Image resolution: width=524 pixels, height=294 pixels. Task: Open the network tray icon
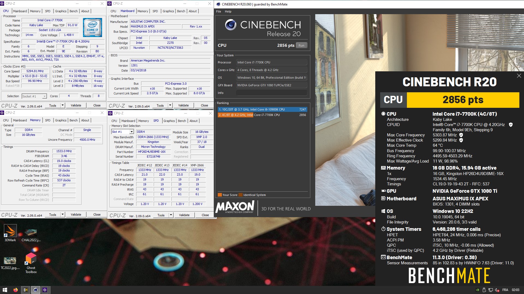(491, 290)
